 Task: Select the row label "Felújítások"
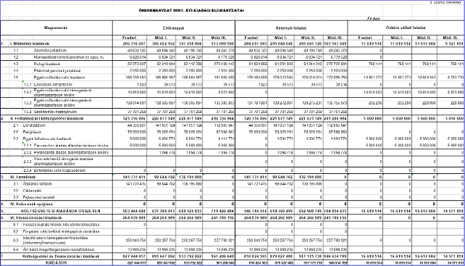pos(33,132)
